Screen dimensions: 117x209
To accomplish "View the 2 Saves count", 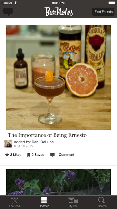I will tap(38, 155).
